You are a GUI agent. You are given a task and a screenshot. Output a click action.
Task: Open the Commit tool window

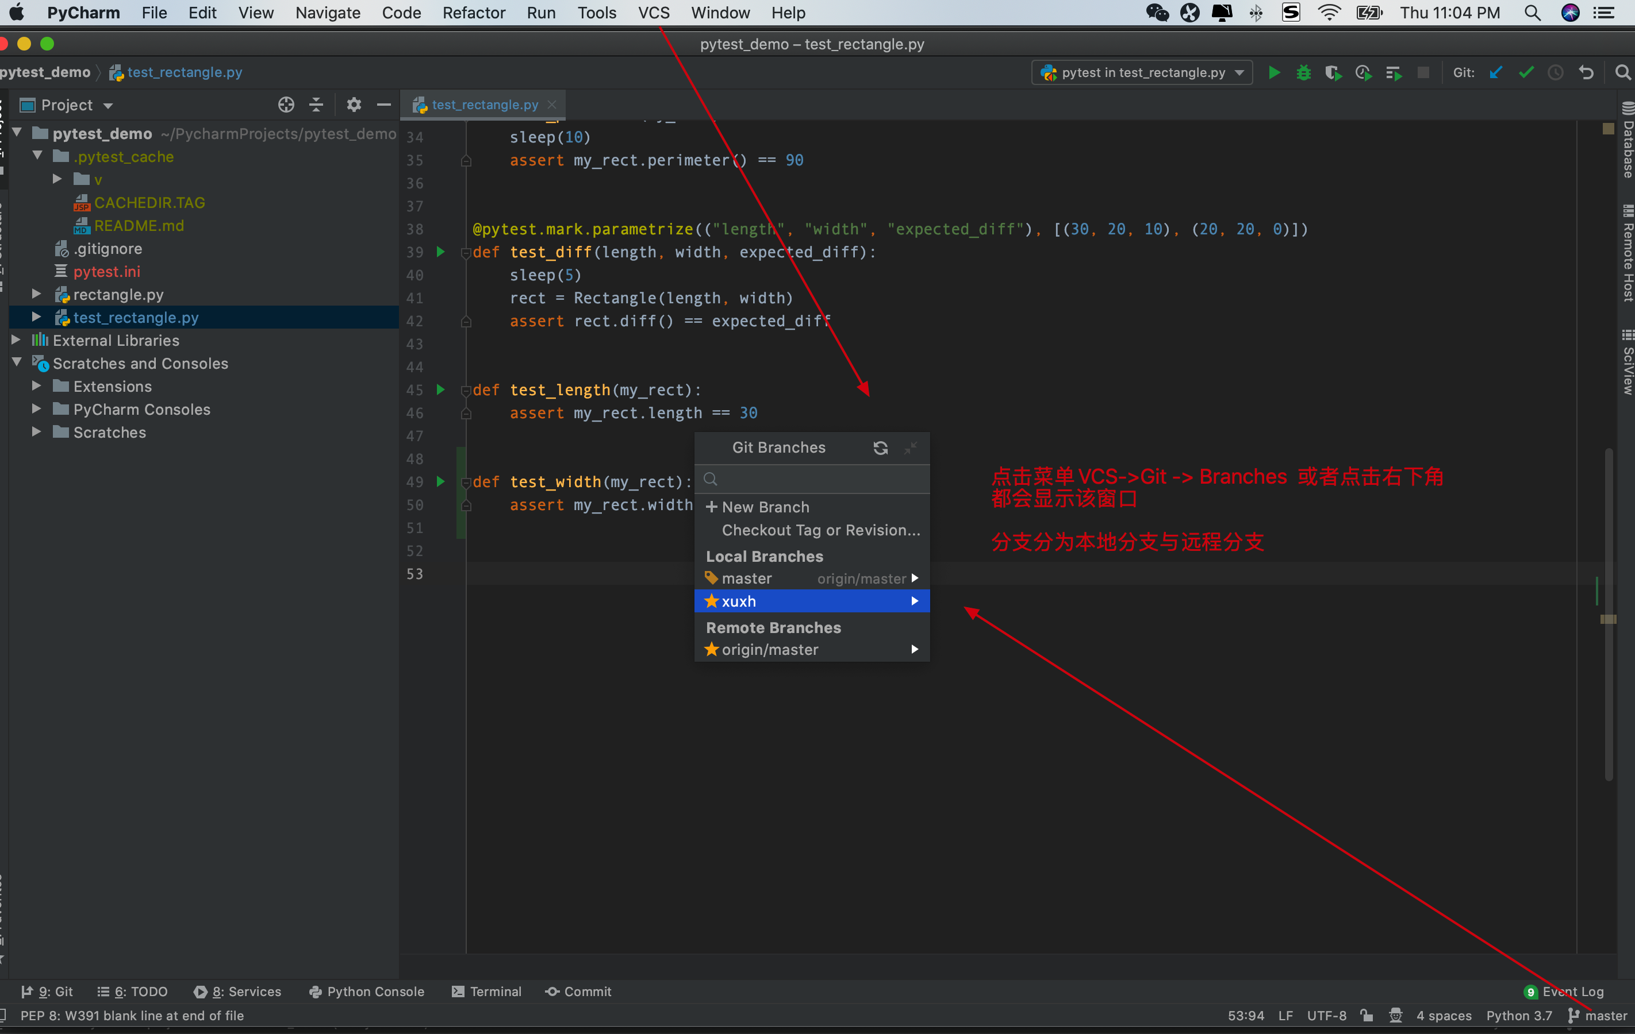tap(578, 991)
